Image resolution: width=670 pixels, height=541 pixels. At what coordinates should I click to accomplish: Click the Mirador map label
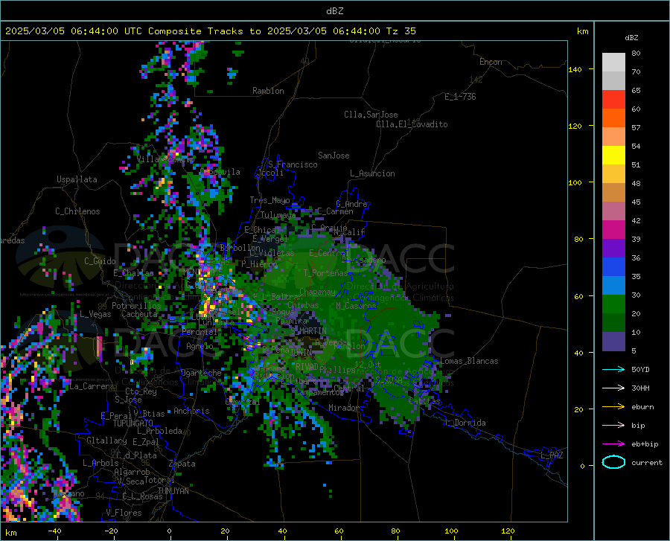click(x=344, y=408)
